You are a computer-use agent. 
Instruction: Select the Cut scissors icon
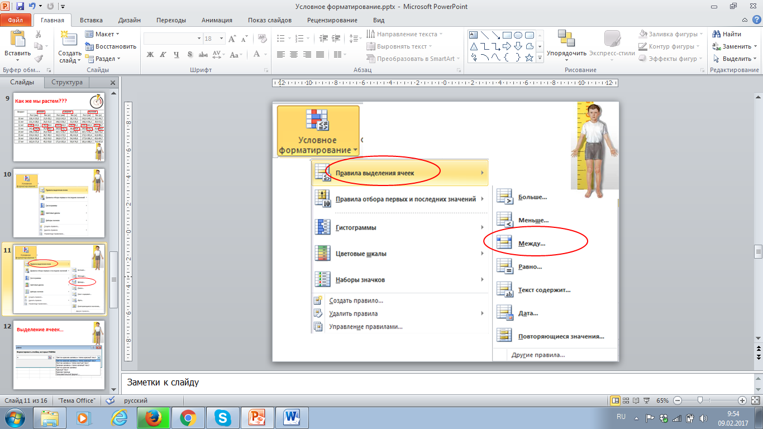click(39, 35)
